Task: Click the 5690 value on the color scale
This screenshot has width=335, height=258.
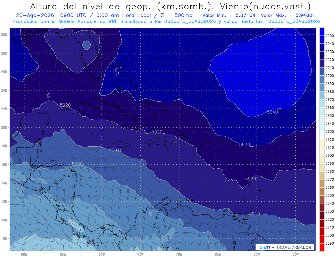Action: click(329, 243)
